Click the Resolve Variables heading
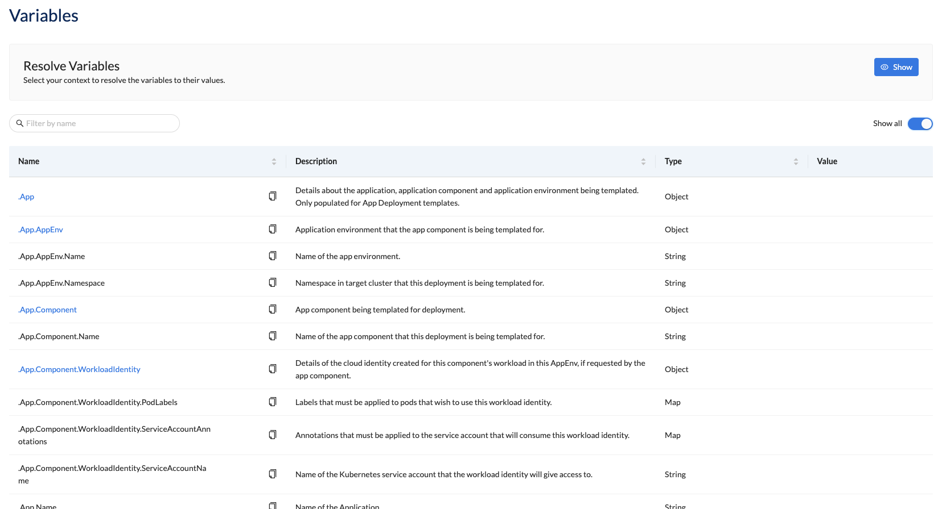This screenshot has width=938, height=509. click(71, 66)
